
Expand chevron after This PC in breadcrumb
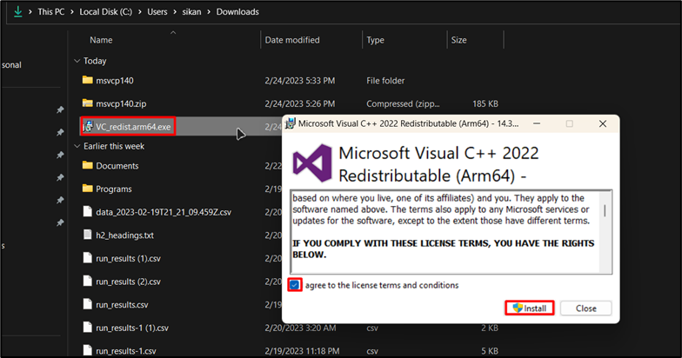(71, 12)
